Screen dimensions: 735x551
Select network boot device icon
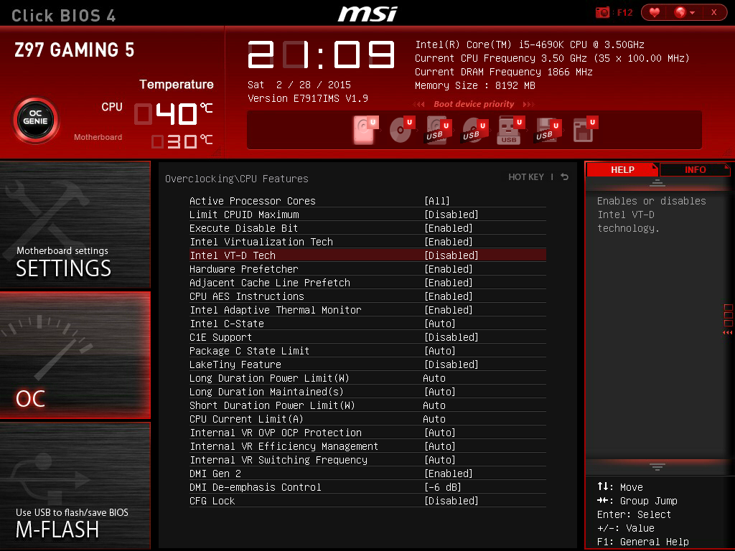pyautogui.click(x=585, y=130)
